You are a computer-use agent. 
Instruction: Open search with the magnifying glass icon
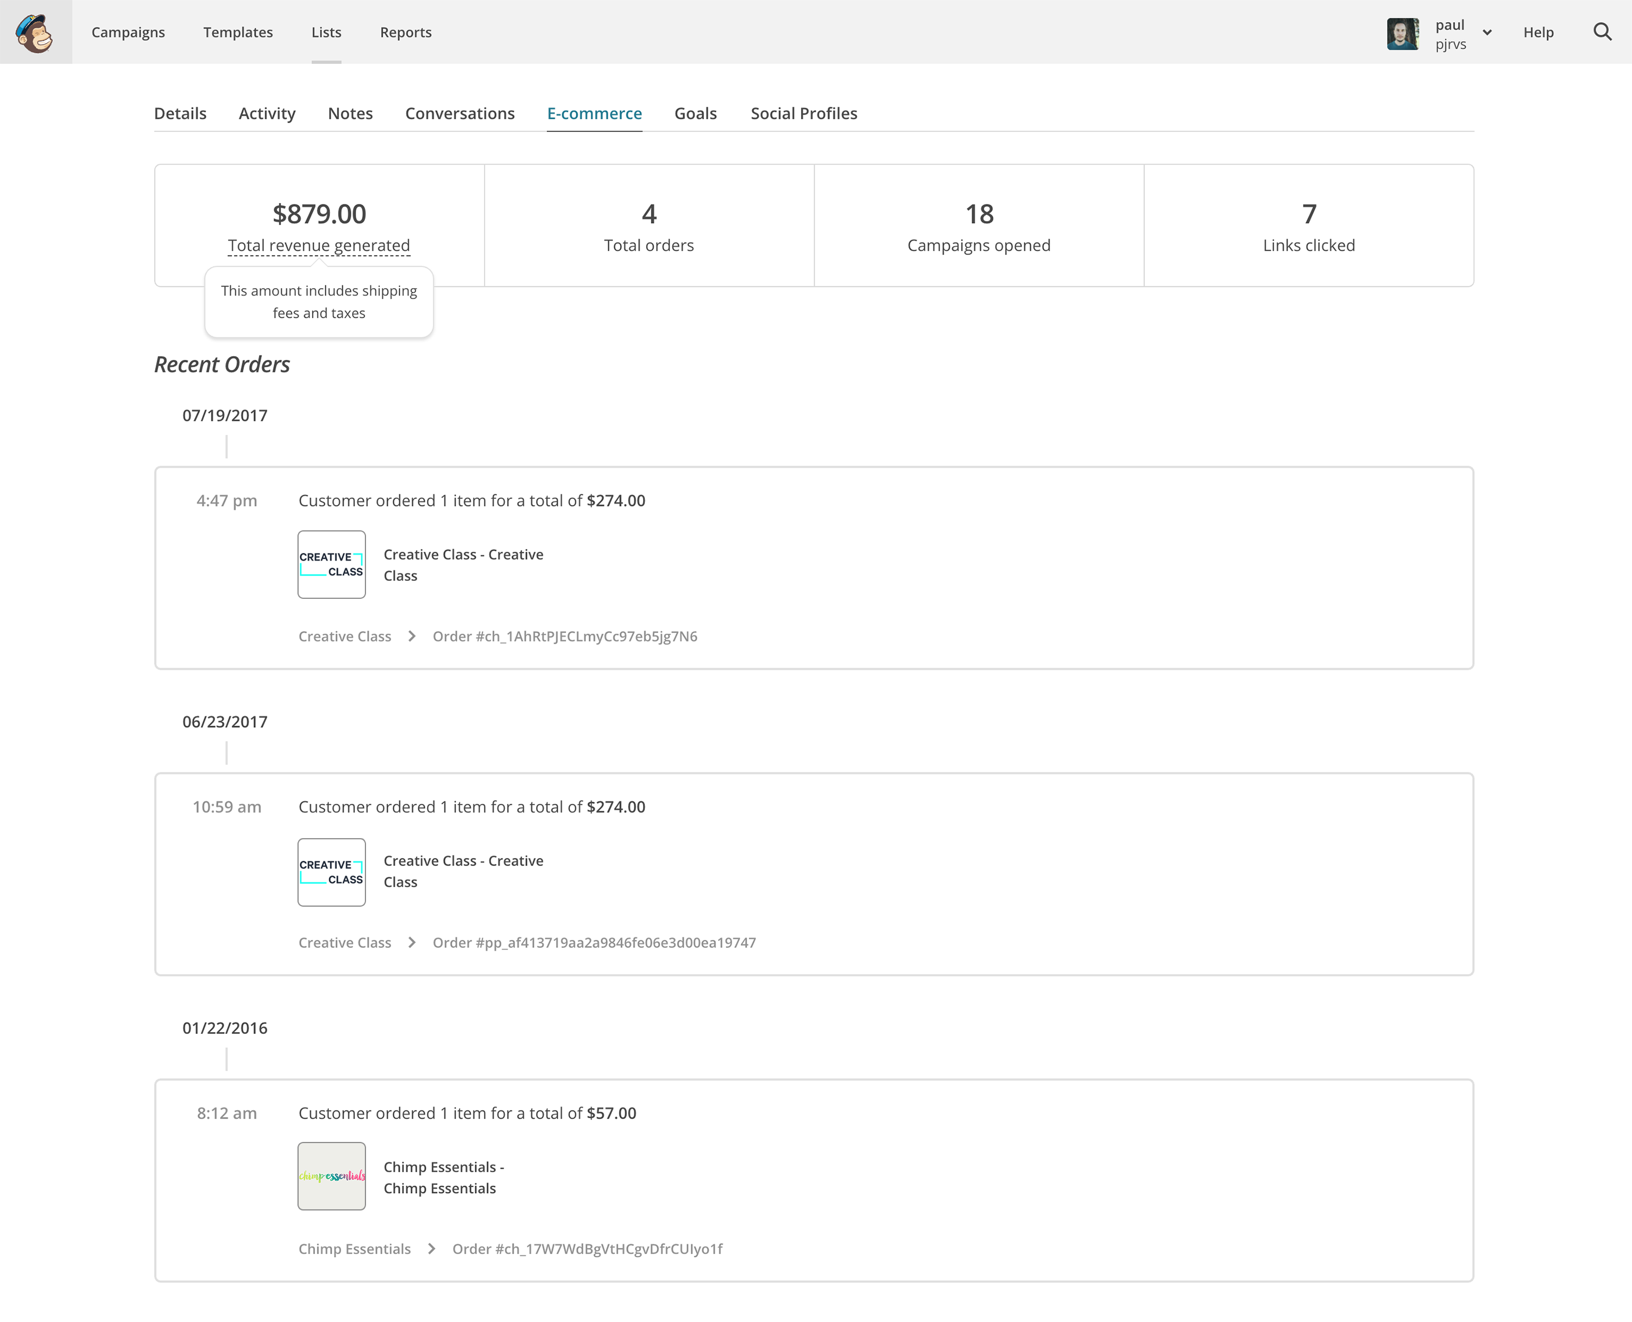(x=1602, y=32)
